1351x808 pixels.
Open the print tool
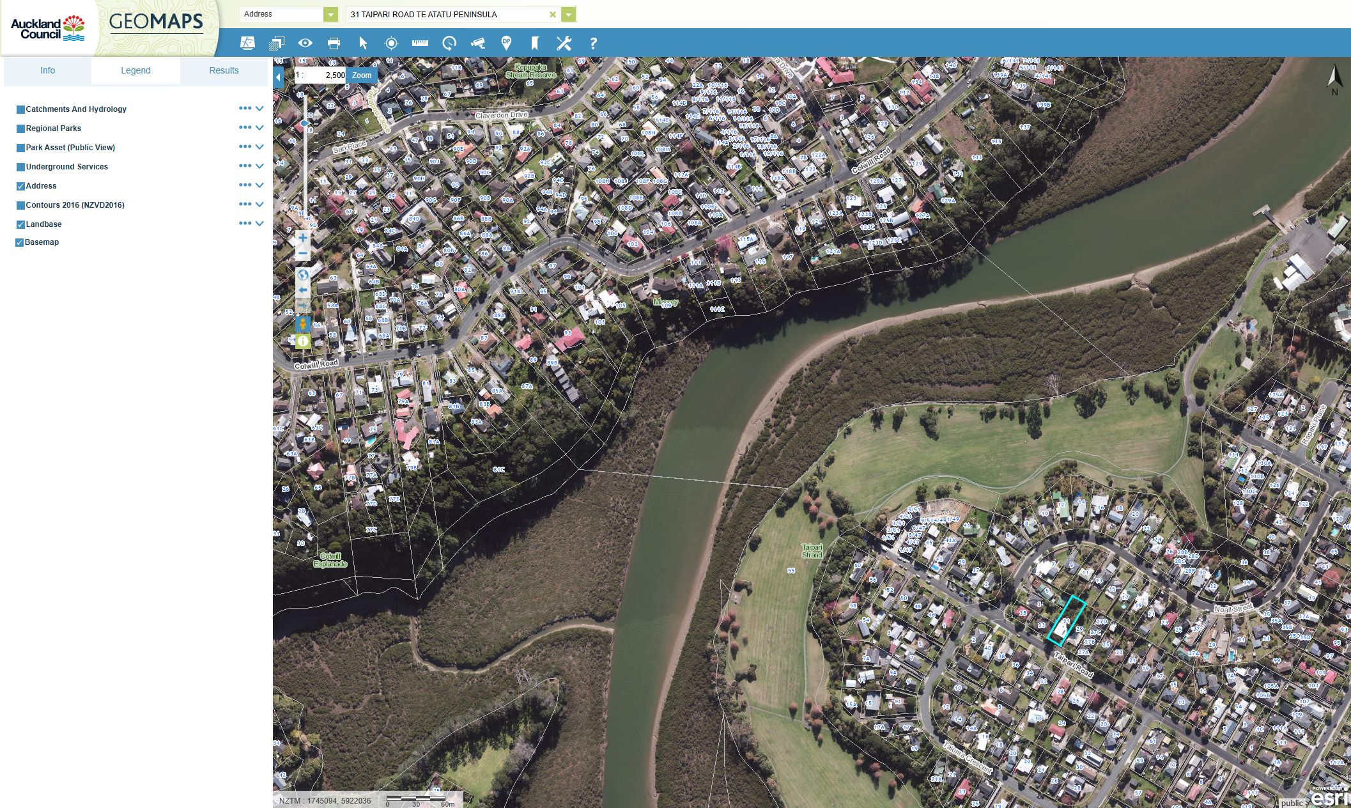tap(334, 43)
